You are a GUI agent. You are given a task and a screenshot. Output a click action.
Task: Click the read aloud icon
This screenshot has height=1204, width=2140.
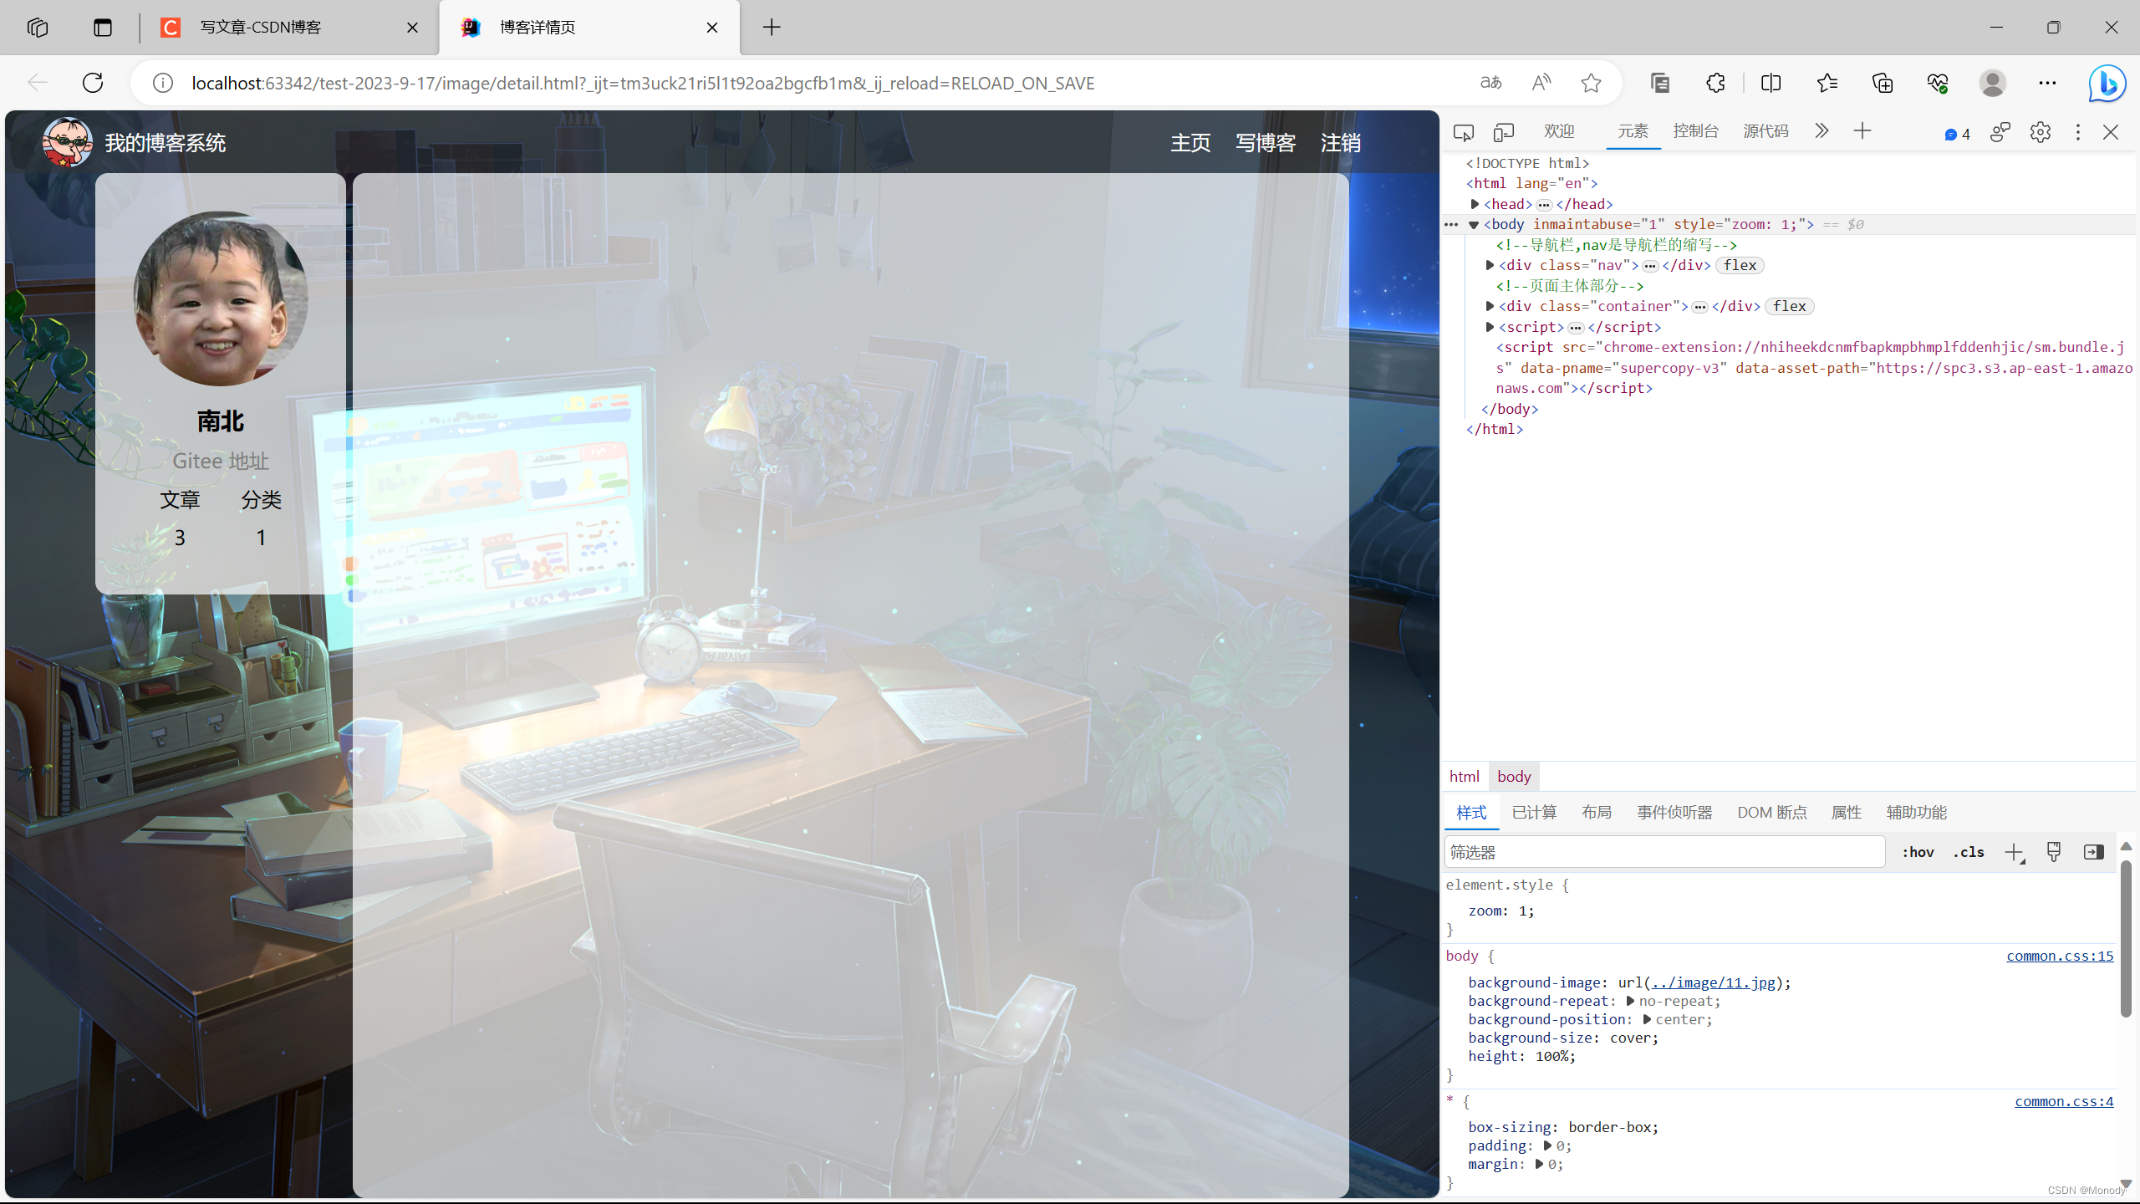point(1541,83)
